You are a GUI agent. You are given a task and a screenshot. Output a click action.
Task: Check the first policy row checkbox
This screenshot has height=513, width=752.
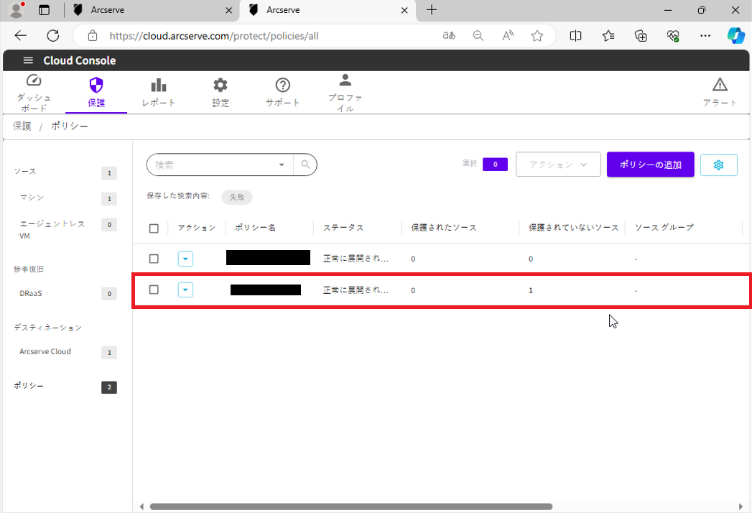pos(154,259)
